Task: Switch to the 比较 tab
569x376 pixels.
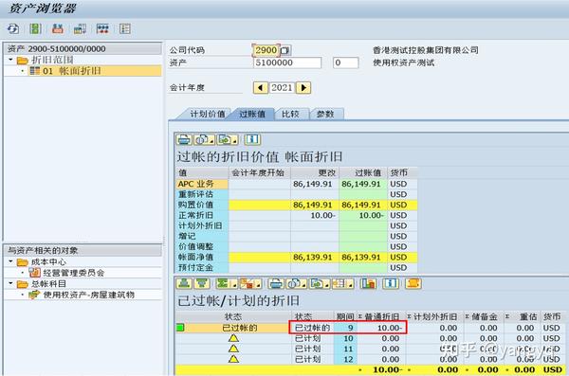Action: click(x=291, y=115)
